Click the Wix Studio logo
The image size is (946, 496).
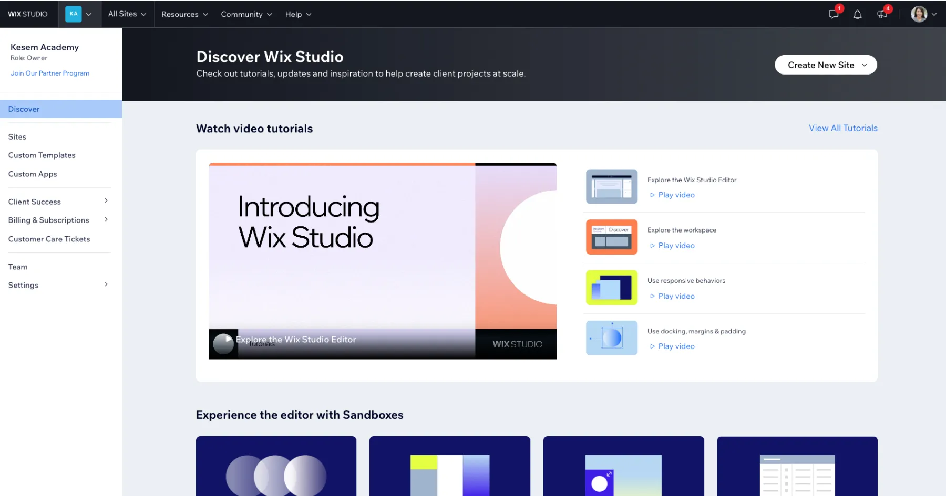(28, 14)
